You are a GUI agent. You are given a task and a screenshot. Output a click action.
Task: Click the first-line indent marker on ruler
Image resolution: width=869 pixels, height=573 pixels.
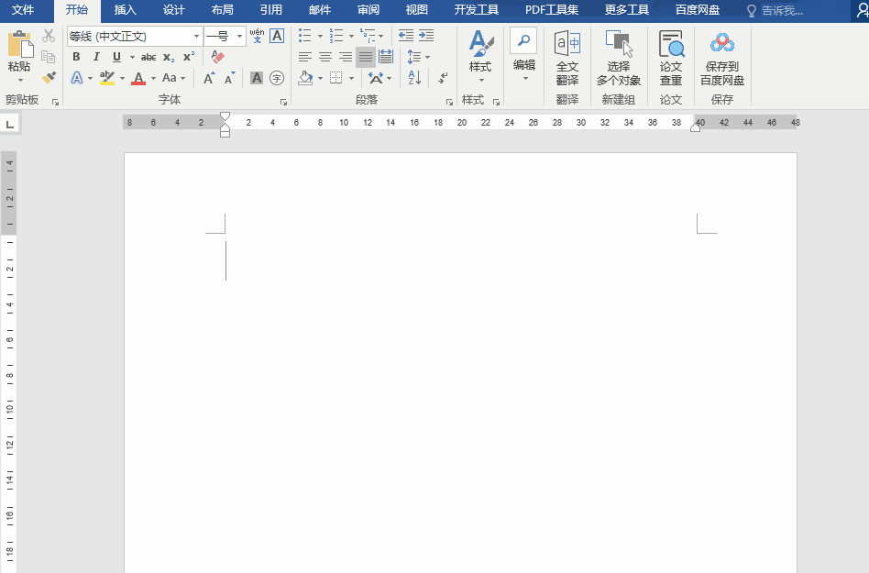pyautogui.click(x=225, y=116)
